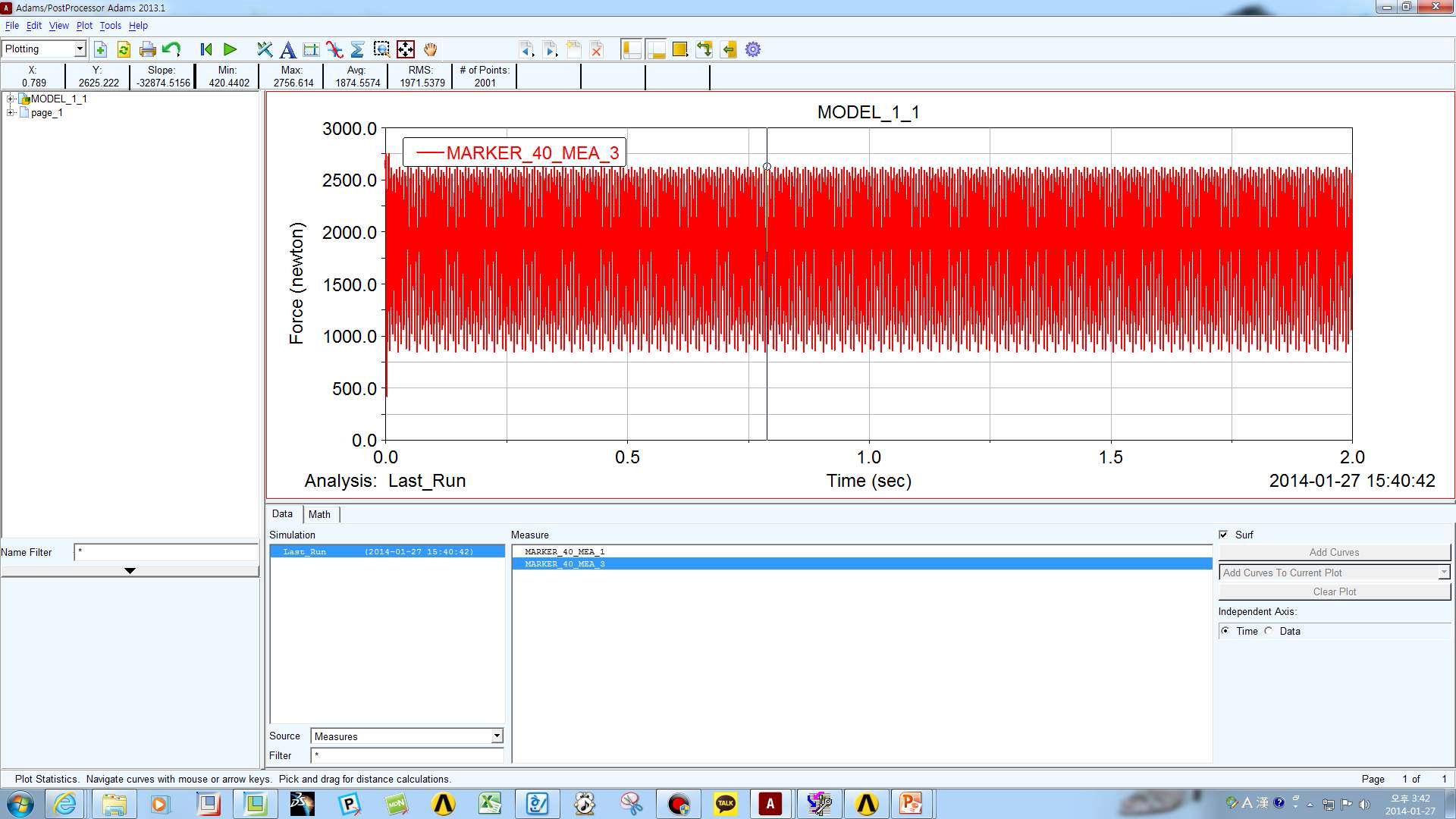The image size is (1456, 819).
Task: Zoom into a plot region
Action: [x=381, y=50]
